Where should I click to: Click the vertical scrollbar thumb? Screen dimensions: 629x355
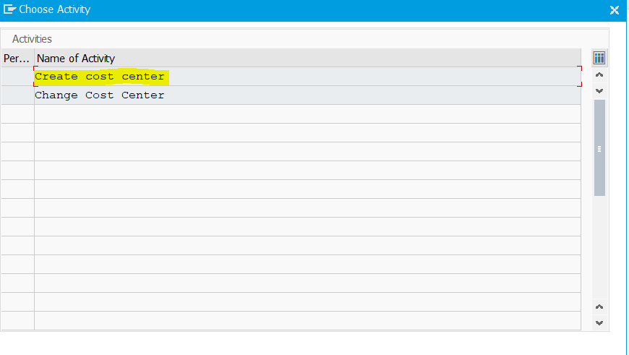[x=599, y=147]
